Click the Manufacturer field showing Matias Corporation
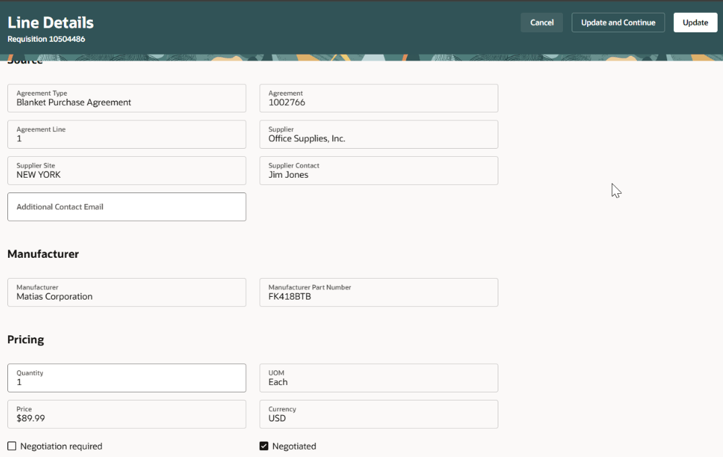Image resolution: width=723 pixels, height=457 pixels. [126, 292]
